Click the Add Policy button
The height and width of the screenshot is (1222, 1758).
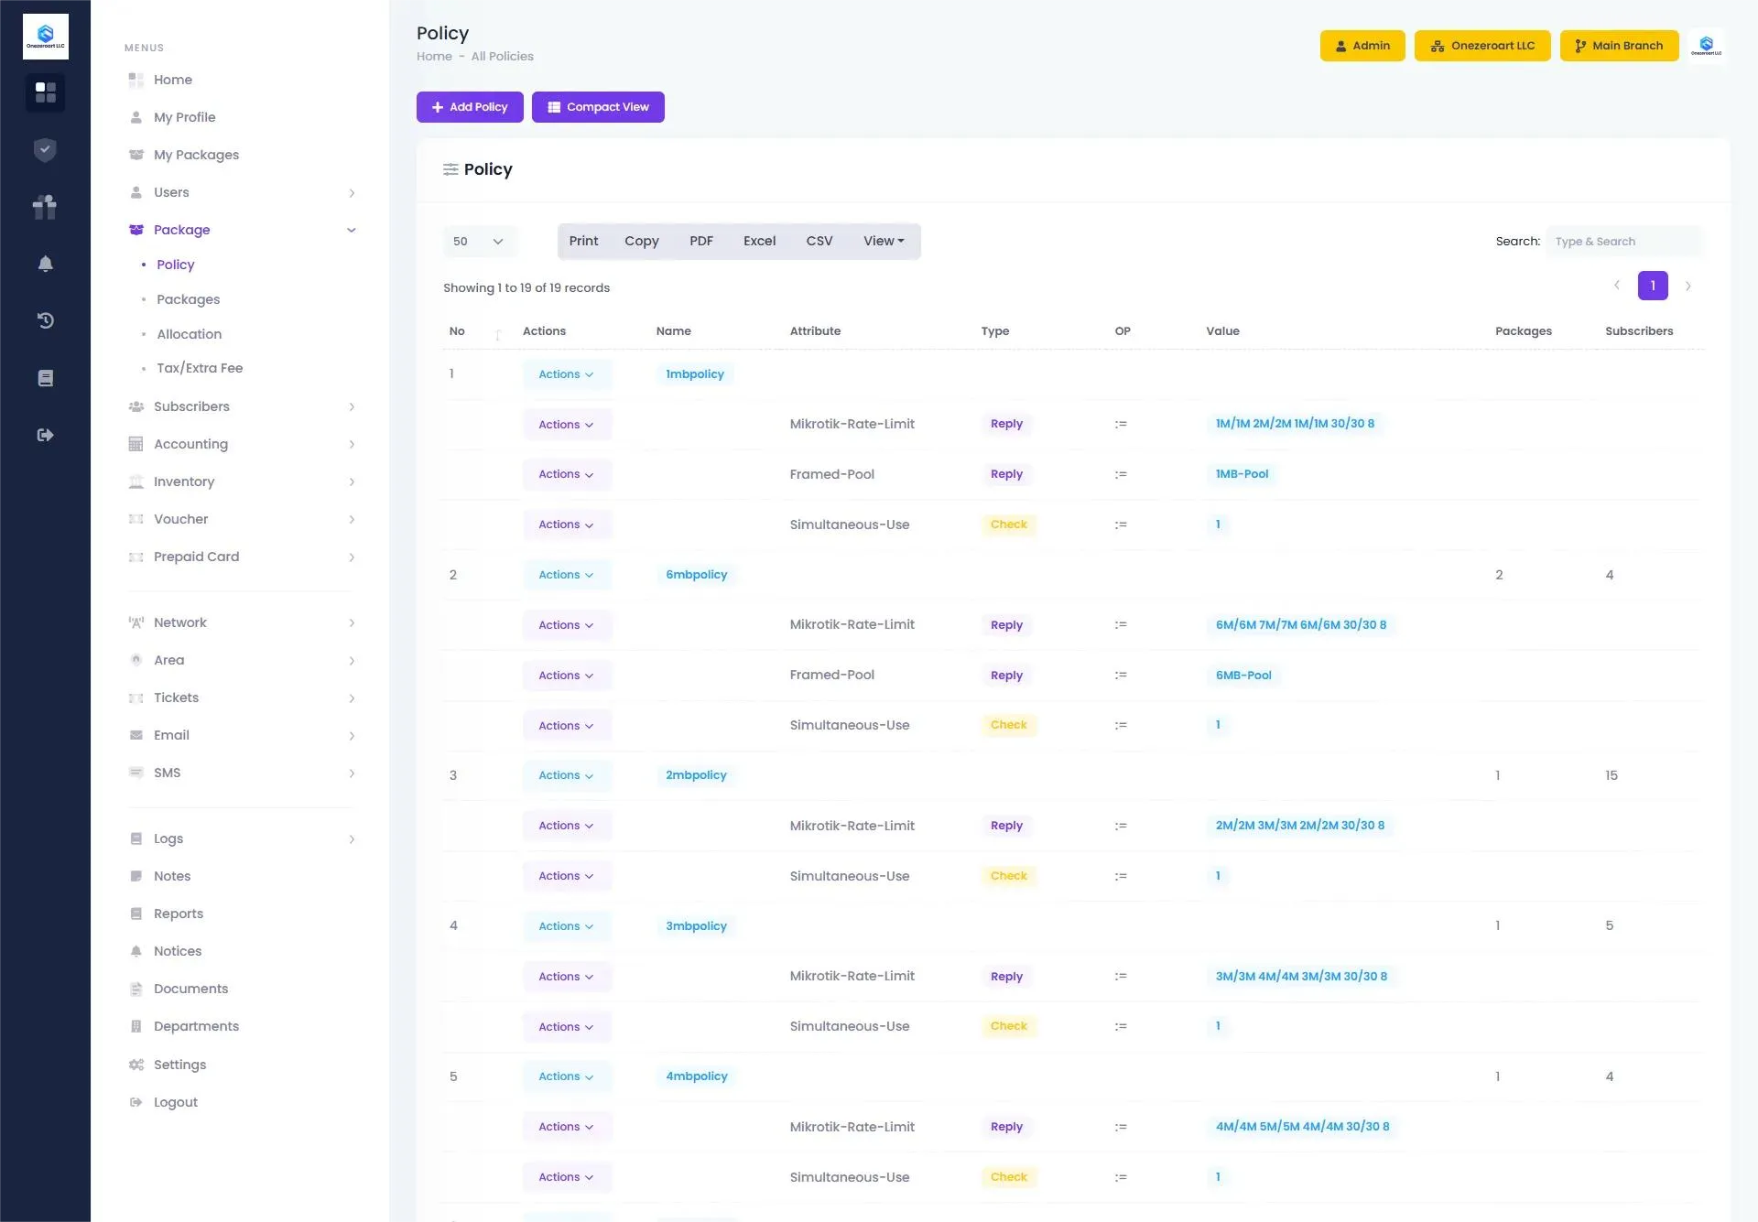[x=470, y=107]
